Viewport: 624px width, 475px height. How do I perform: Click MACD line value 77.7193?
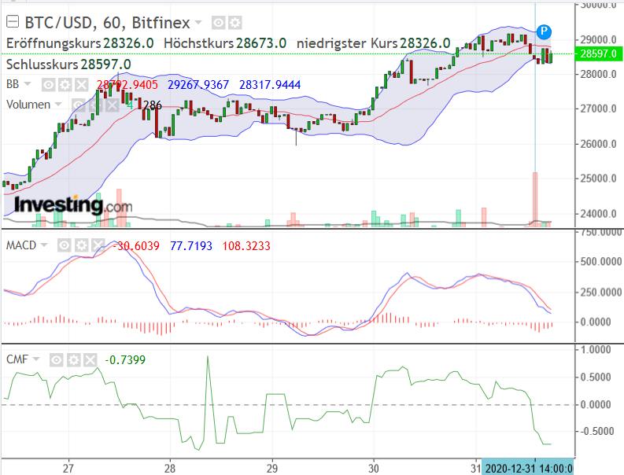click(x=191, y=246)
